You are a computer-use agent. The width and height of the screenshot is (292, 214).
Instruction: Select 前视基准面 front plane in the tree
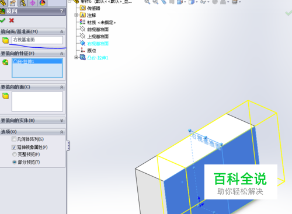click(x=98, y=30)
